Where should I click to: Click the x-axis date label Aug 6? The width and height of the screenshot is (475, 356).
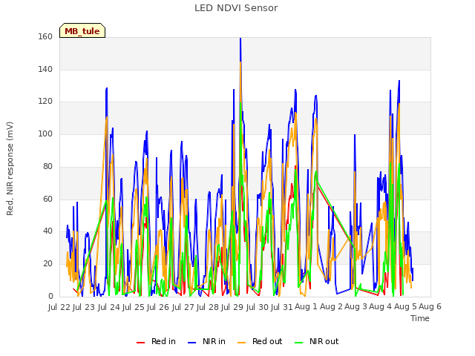click(430, 307)
